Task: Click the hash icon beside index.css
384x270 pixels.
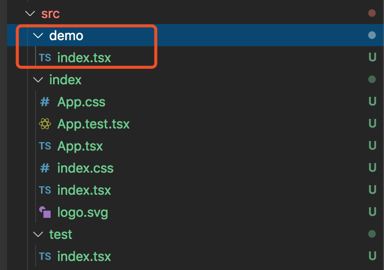Action: tap(45, 168)
